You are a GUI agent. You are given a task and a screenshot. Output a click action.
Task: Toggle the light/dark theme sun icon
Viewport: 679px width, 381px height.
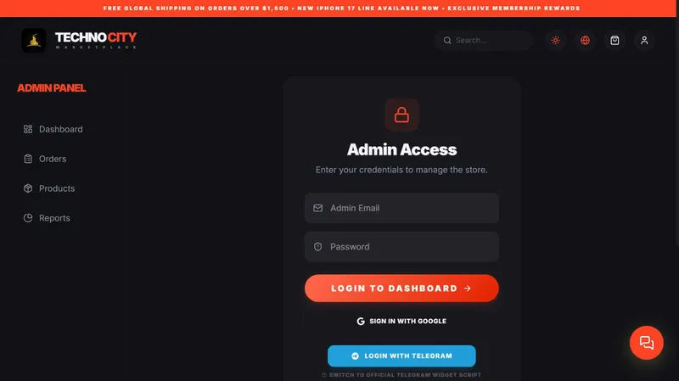[556, 40]
